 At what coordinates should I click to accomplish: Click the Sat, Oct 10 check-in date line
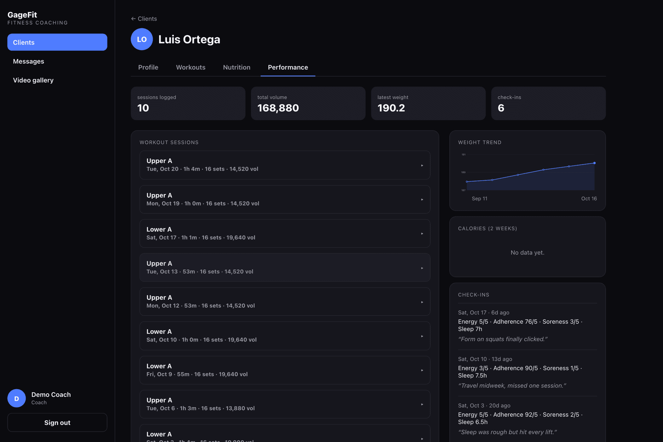[485, 359]
